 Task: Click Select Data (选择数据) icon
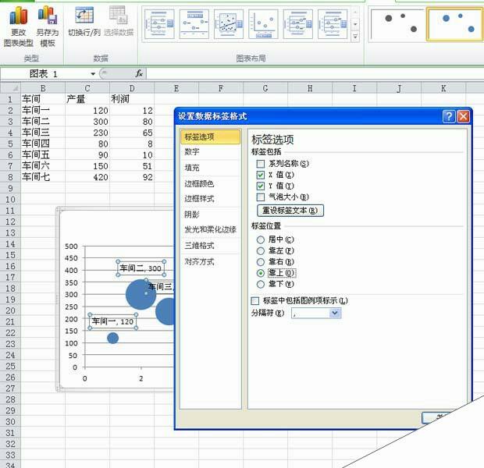click(x=119, y=22)
